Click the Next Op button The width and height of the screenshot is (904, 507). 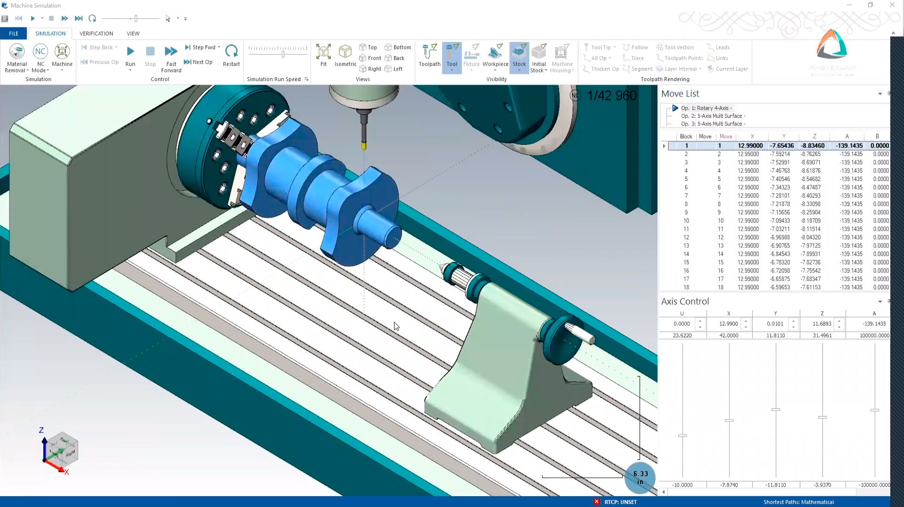[x=198, y=62]
